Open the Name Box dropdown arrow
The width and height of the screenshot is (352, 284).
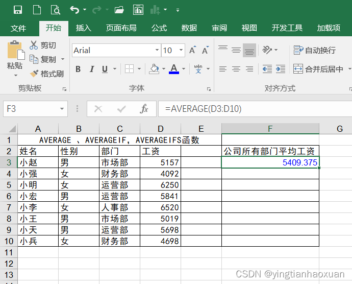[62, 109]
